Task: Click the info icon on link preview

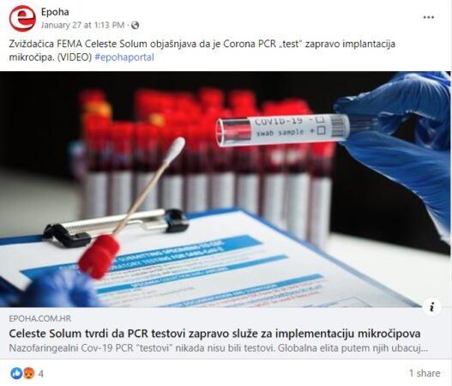Action: [431, 307]
